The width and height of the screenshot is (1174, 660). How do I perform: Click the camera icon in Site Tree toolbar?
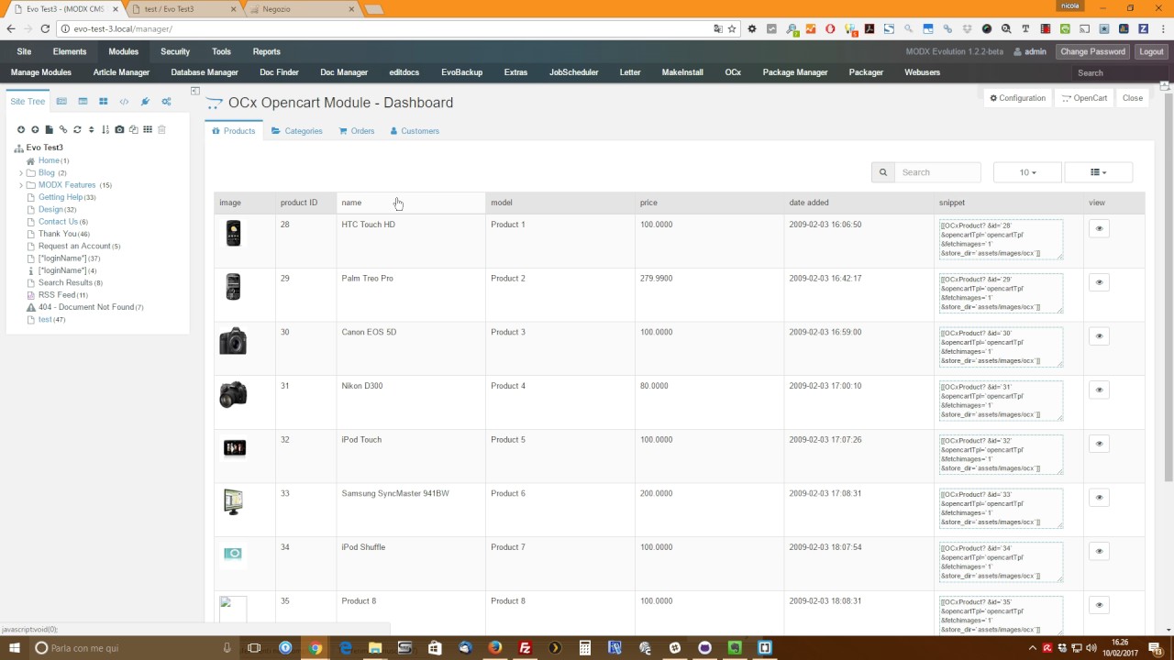(x=119, y=130)
